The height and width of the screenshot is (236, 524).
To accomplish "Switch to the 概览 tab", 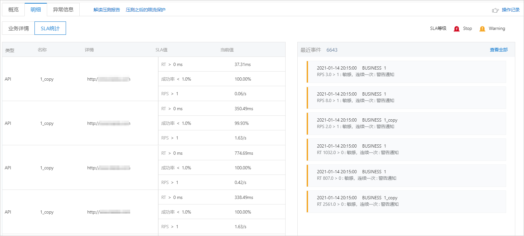I will [13, 9].
